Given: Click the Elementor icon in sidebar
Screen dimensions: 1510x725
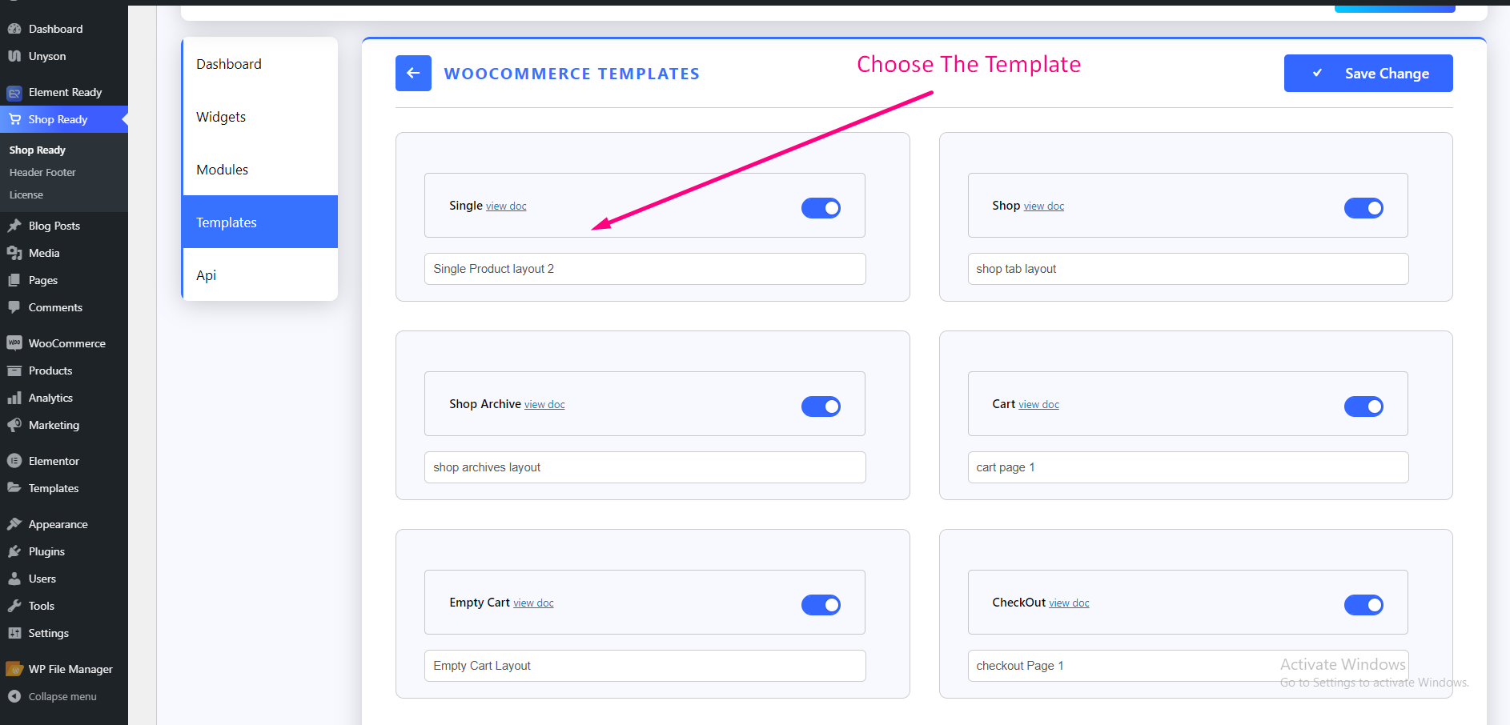Looking at the screenshot, I should click(14, 461).
